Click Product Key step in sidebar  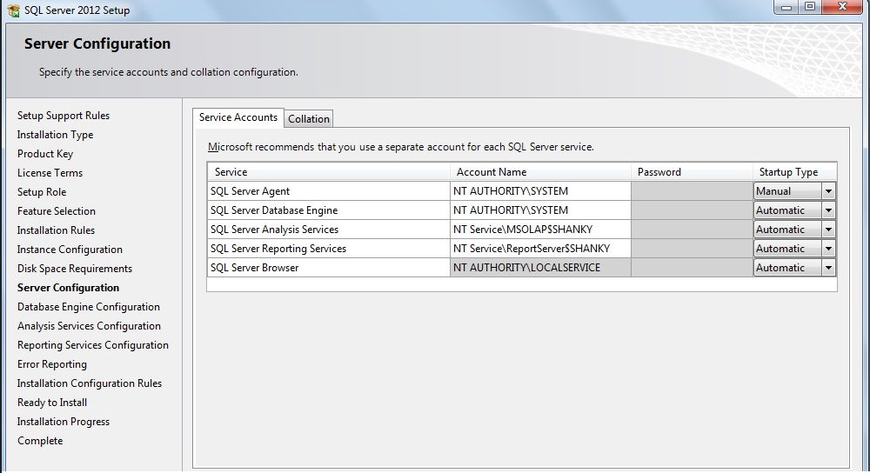[x=45, y=154]
